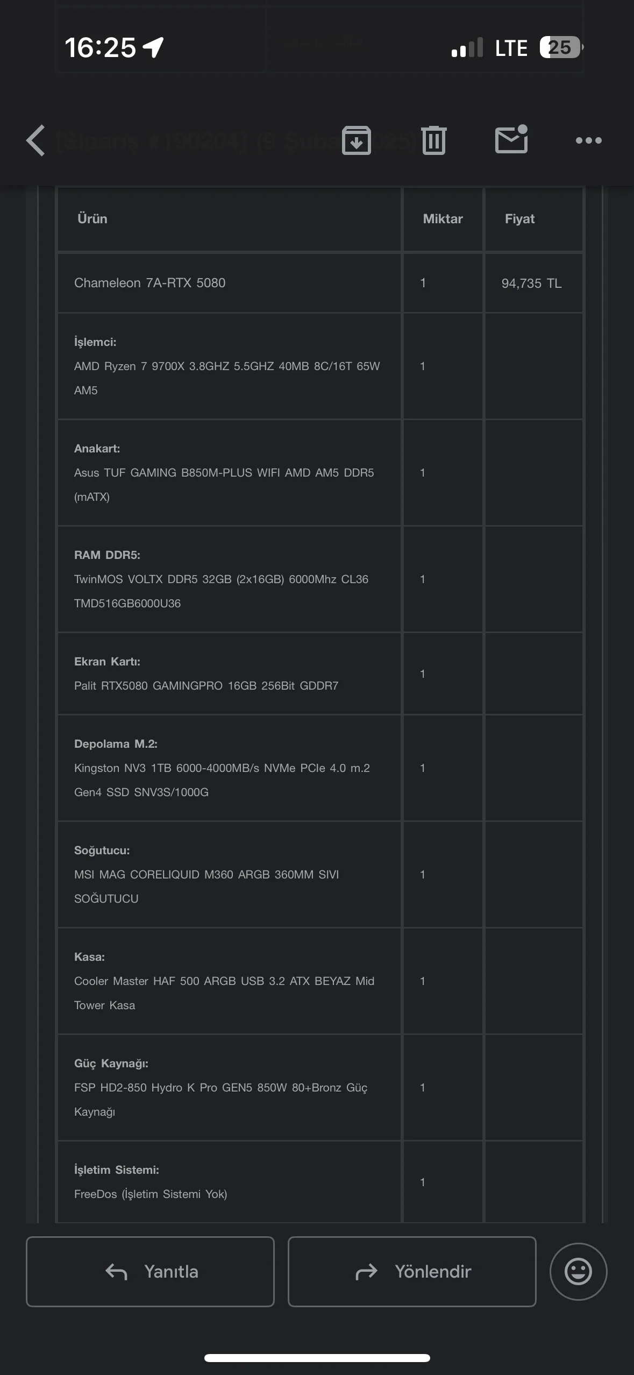Tap the location arrow beside the clock
The height and width of the screenshot is (1375, 634).
[153, 47]
